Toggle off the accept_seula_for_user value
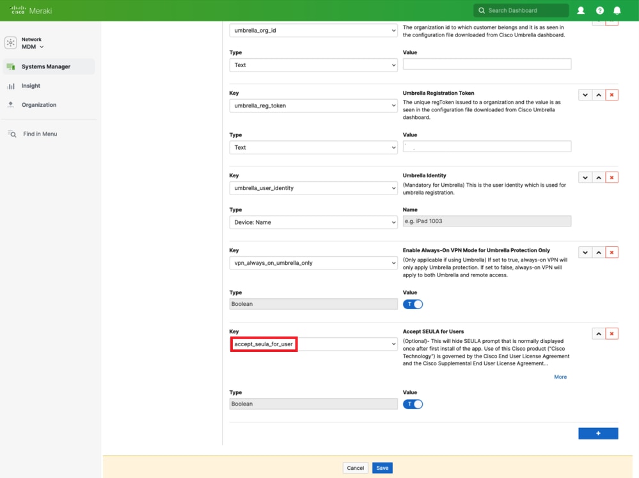The image size is (639, 478). tap(413, 404)
